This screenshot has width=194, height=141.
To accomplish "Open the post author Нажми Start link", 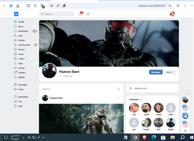I will [x=56, y=98].
